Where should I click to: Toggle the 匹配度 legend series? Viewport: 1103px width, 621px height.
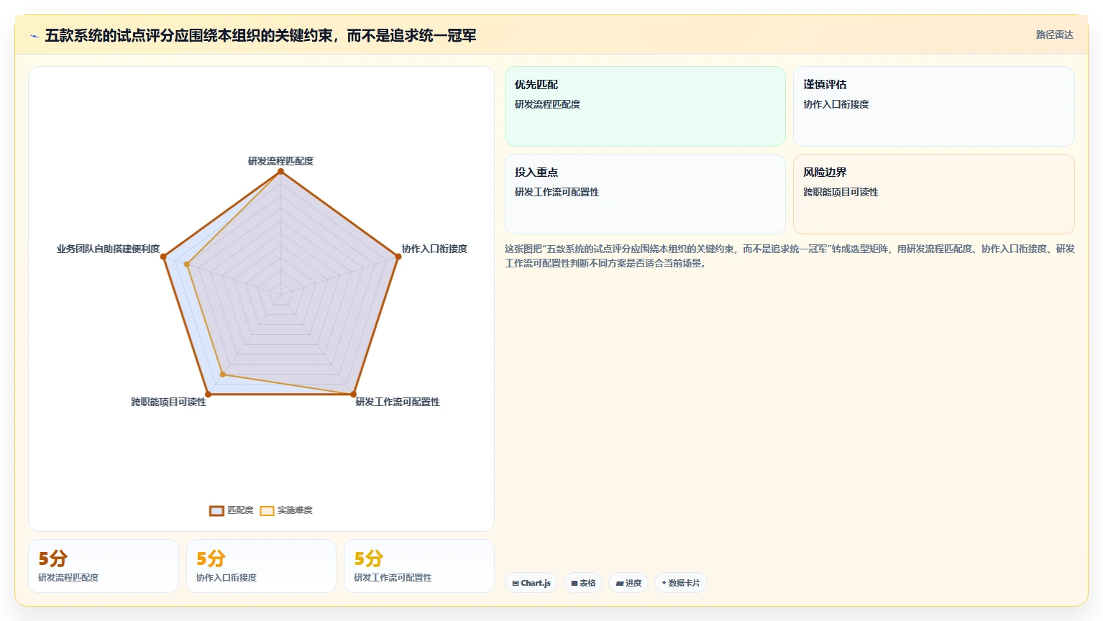tap(232, 510)
